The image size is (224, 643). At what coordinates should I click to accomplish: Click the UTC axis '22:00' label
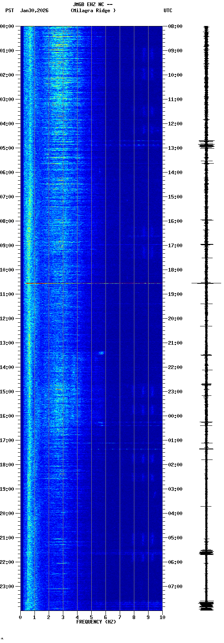point(175,367)
